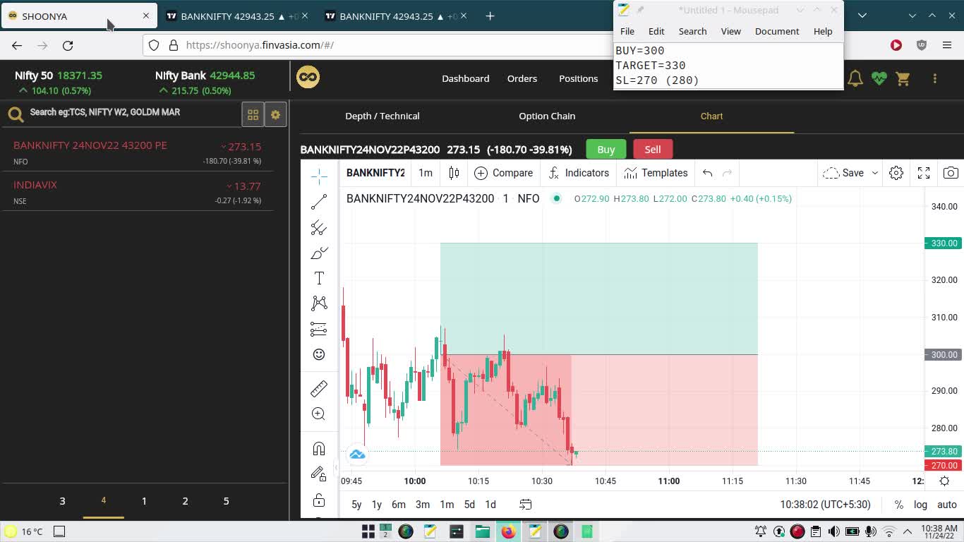Click the Shoonya infinity logo

308,77
